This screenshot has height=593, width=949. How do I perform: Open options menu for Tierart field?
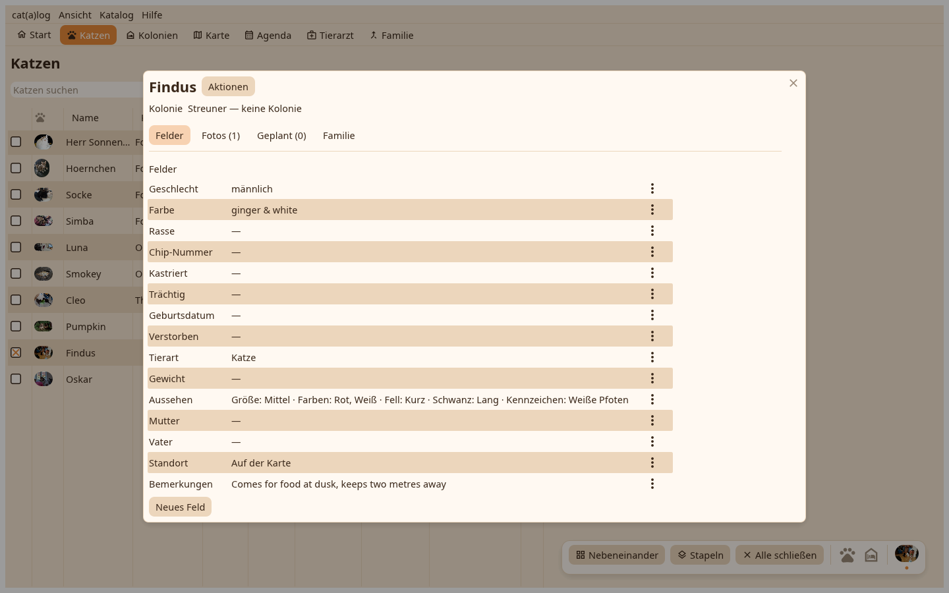[x=652, y=357]
